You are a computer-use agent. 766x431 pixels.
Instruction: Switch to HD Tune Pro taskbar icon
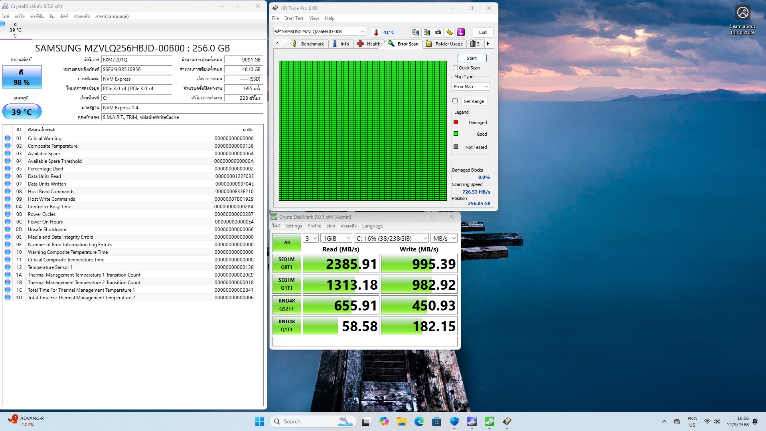507,421
